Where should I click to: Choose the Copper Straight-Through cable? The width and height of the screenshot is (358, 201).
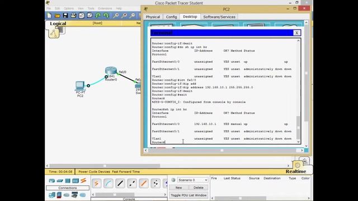point(120,184)
